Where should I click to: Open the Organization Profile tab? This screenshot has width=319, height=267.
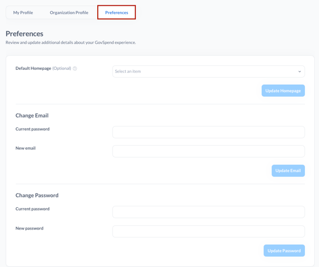click(69, 13)
